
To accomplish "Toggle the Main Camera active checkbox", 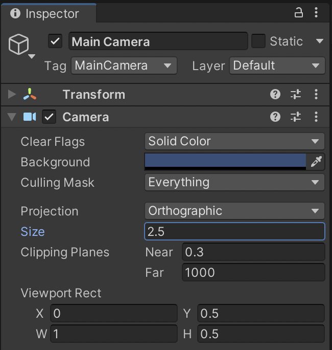I will 55,41.
